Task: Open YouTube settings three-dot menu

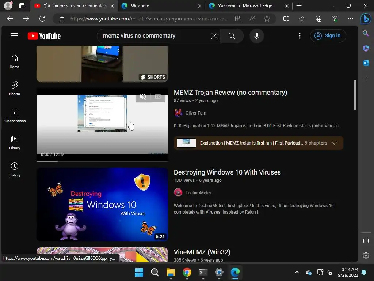Action: (x=300, y=36)
